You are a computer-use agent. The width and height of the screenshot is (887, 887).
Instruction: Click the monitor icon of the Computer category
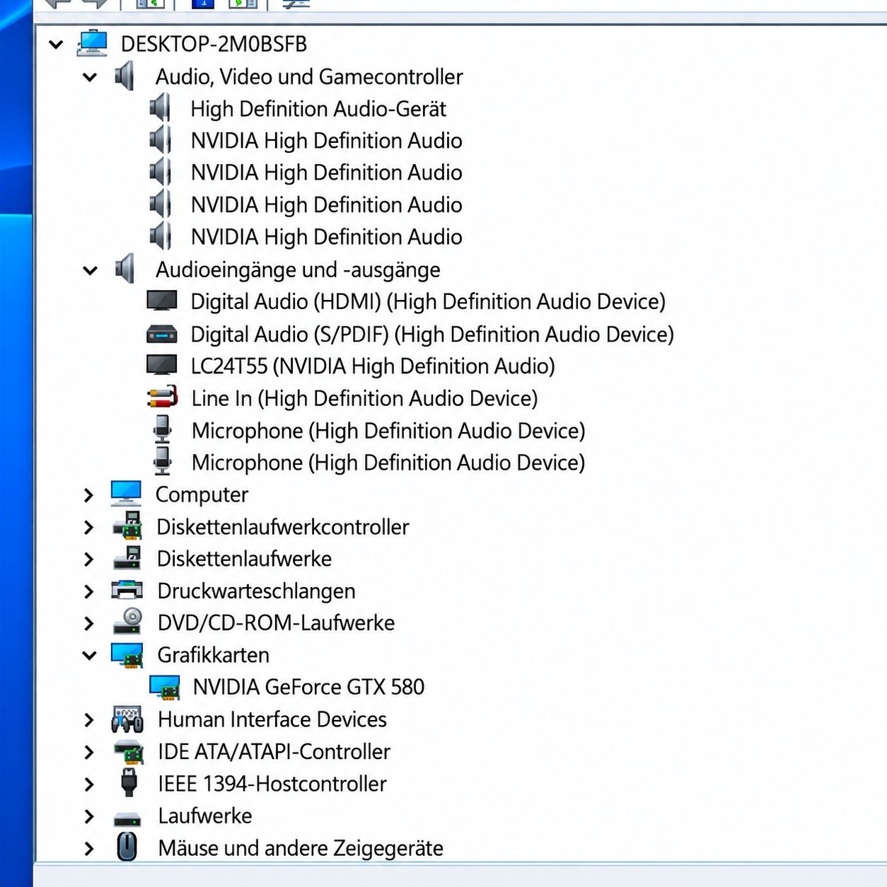tap(127, 494)
